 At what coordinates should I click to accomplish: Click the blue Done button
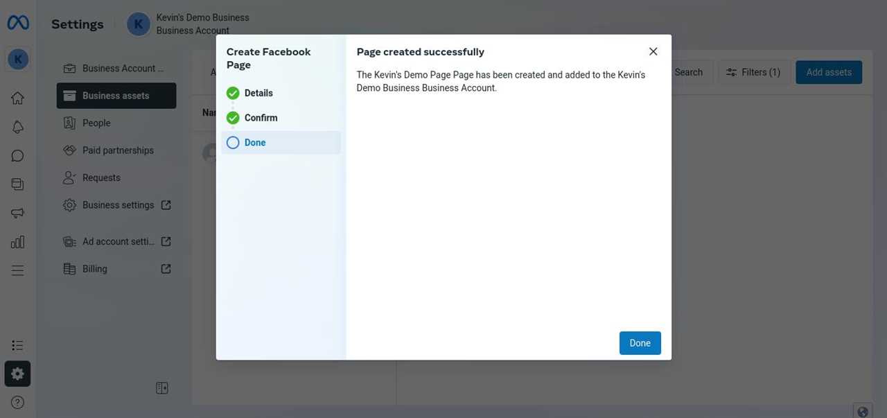tap(640, 343)
